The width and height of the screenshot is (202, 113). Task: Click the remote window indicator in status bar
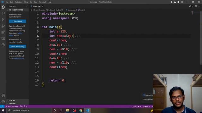click(2, 106)
